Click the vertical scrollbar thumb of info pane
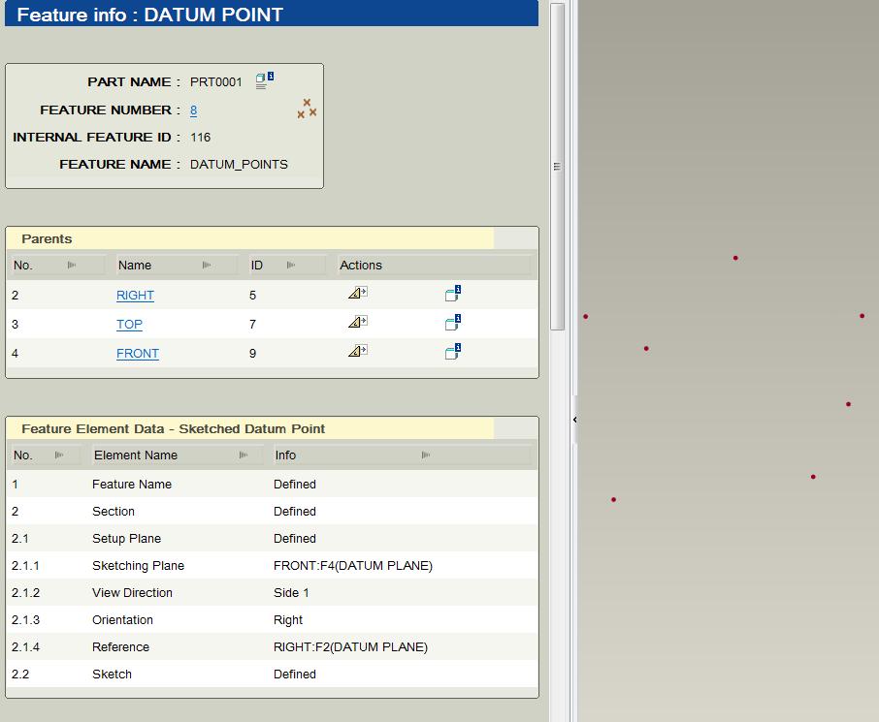Image resolution: width=879 pixels, height=722 pixels. (557, 167)
